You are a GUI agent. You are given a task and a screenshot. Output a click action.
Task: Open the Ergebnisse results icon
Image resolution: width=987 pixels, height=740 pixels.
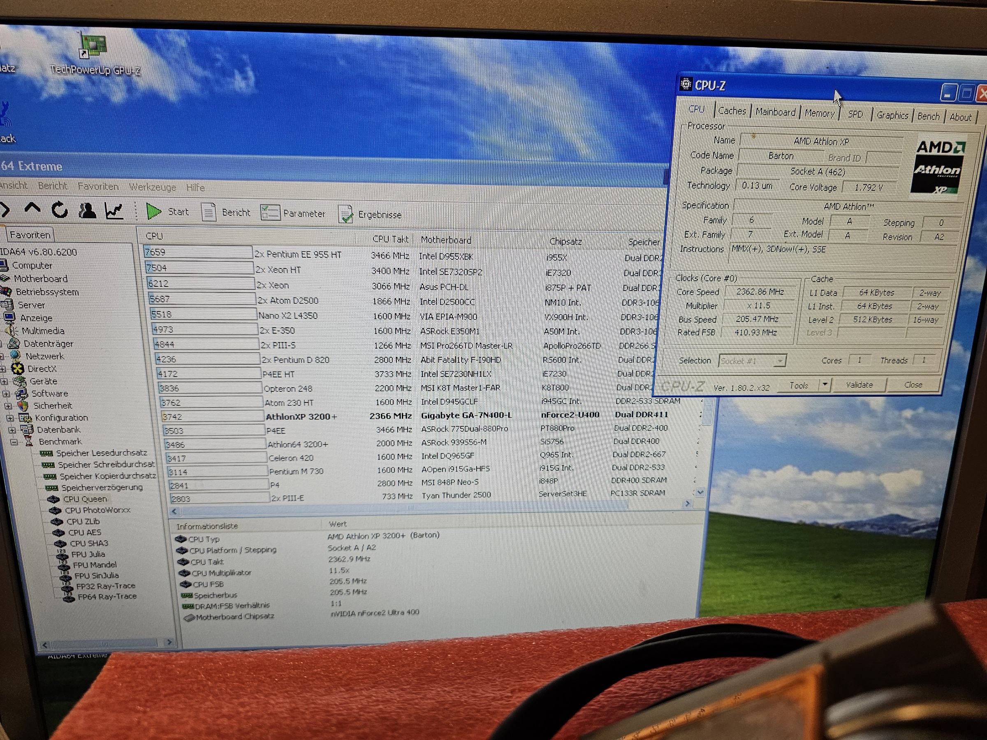pos(345,215)
